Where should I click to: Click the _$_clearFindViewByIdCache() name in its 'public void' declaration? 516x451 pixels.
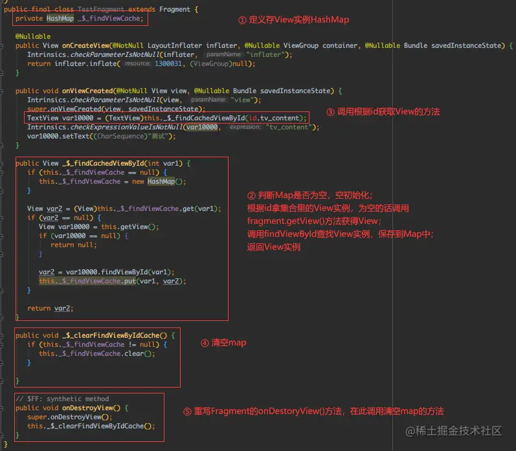point(115,336)
